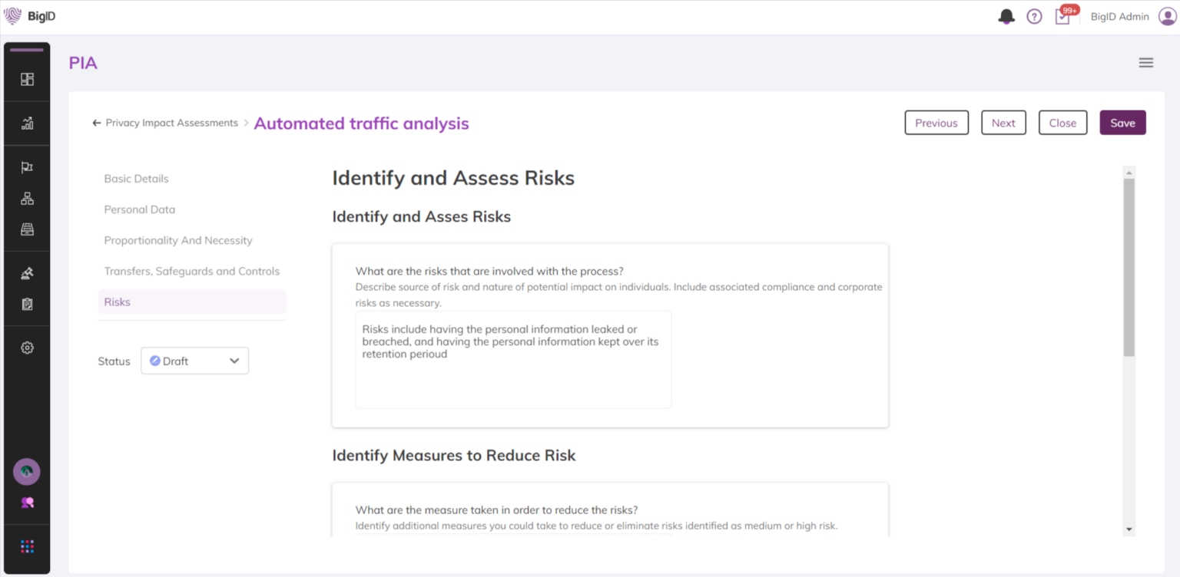Open the Dashboard icon in the sidebar
1180x577 pixels.
(x=27, y=78)
